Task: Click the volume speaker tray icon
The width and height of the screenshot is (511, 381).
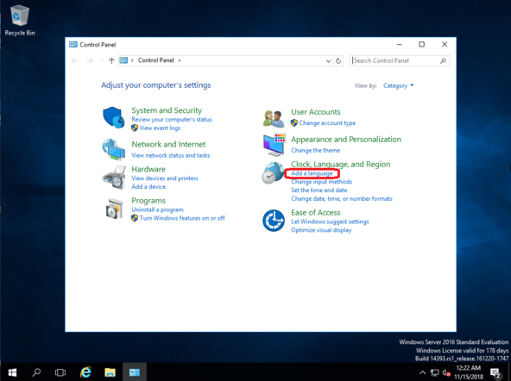Action: (x=446, y=372)
